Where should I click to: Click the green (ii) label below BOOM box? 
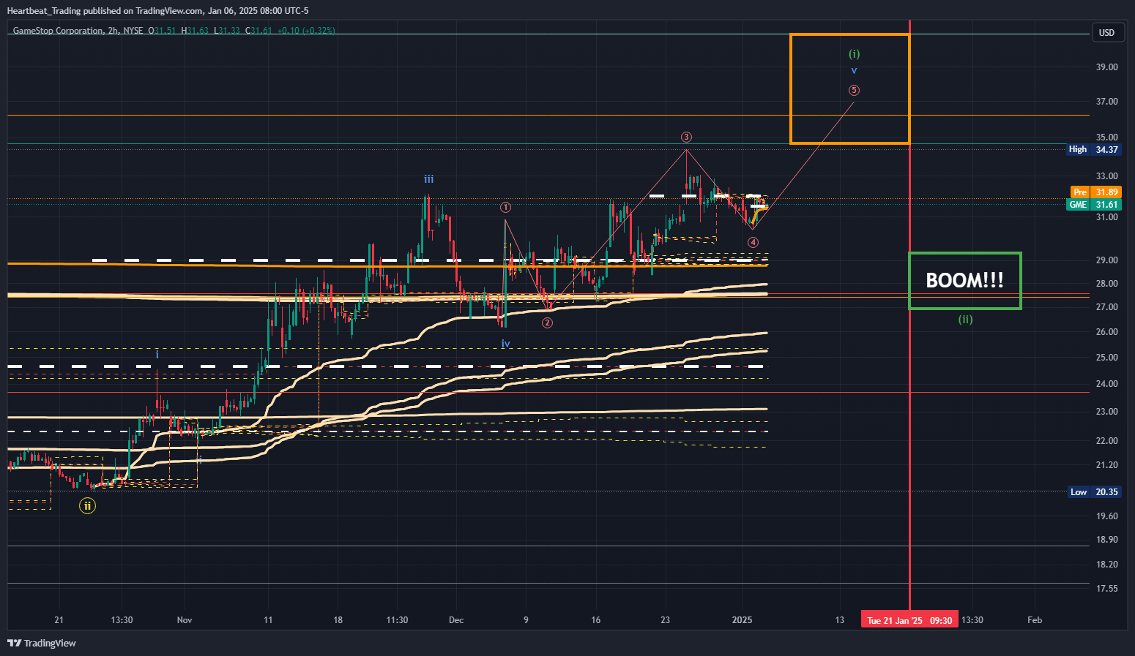[965, 319]
